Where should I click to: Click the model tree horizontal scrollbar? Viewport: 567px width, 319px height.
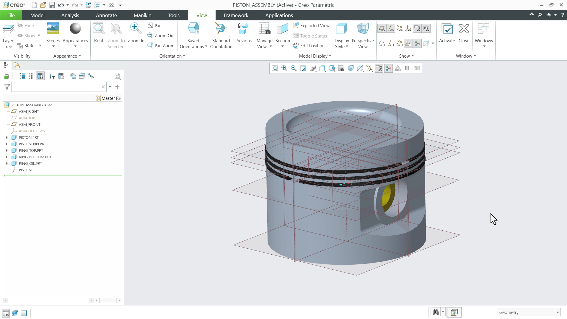click(49, 300)
